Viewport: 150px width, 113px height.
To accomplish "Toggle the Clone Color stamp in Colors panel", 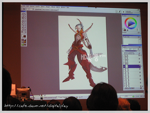I will pos(127,30).
